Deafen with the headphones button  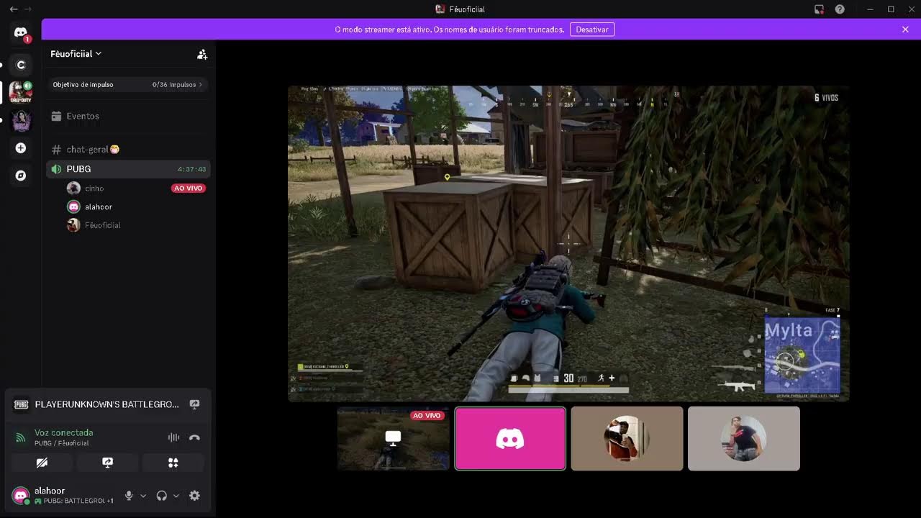point(162,496)
